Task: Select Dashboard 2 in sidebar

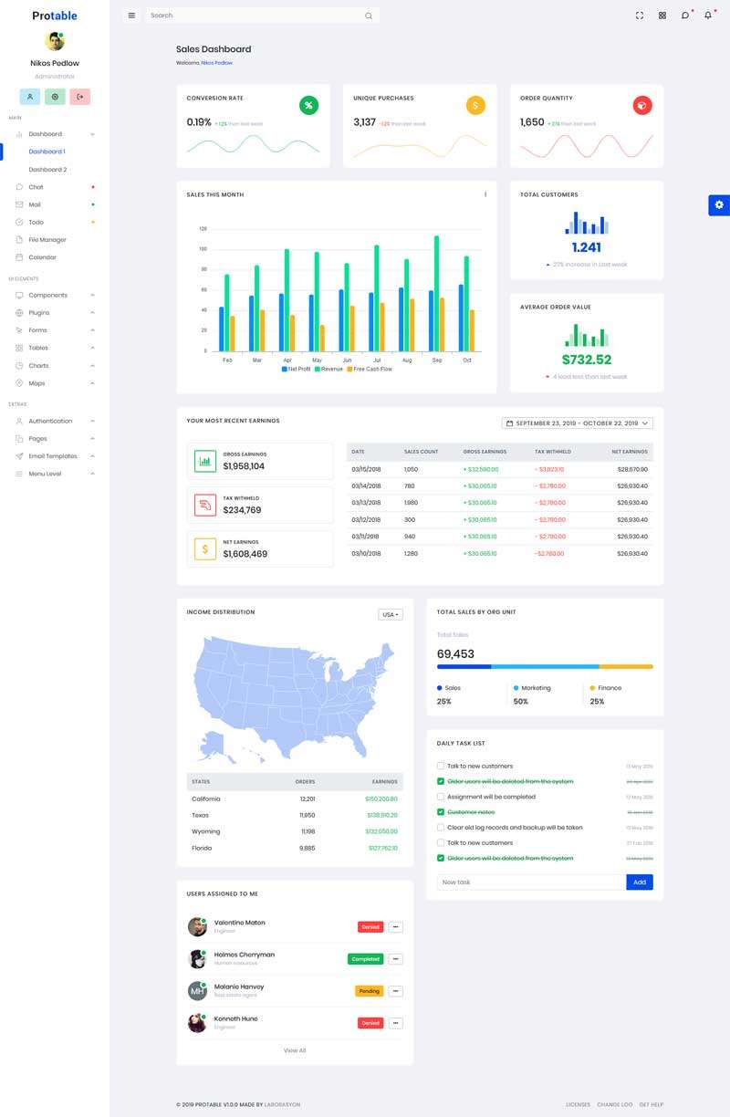Action: [47, 170]
